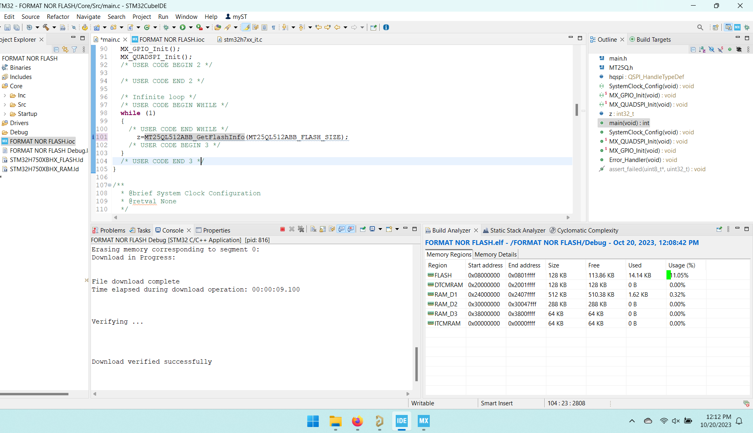Switch to the Memory Details tab

pyautogui.click(x=495, y=254)
